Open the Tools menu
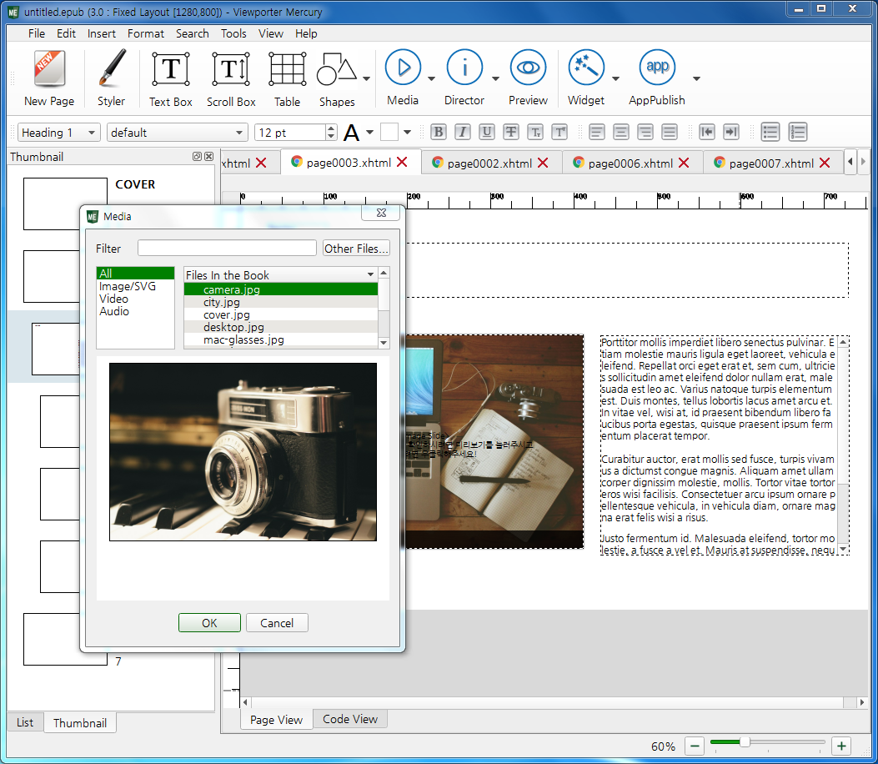This screenshot has height=764, width=878. 233,33
